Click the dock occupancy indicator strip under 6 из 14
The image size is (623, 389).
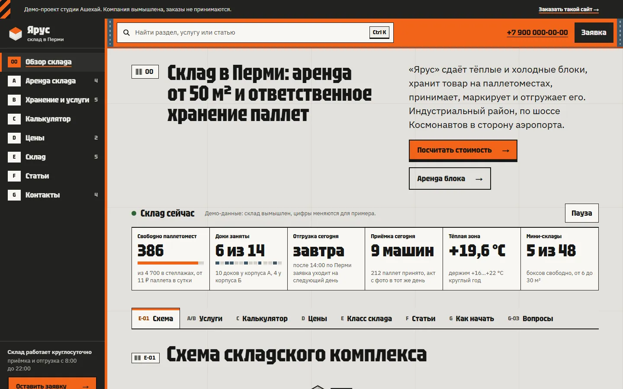[248, 263]
